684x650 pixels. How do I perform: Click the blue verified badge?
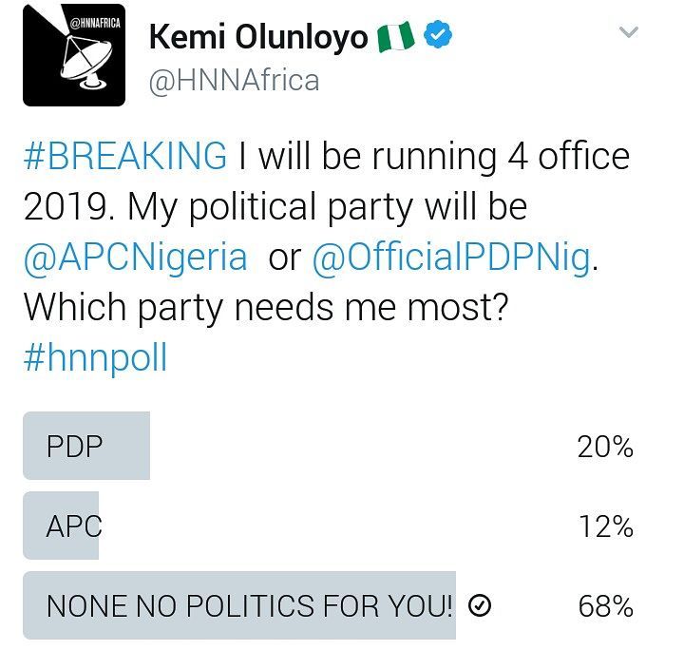tap(438, 36)
